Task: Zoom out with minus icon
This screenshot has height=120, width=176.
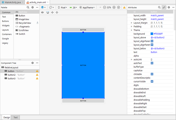Action: tap(104, 7)
